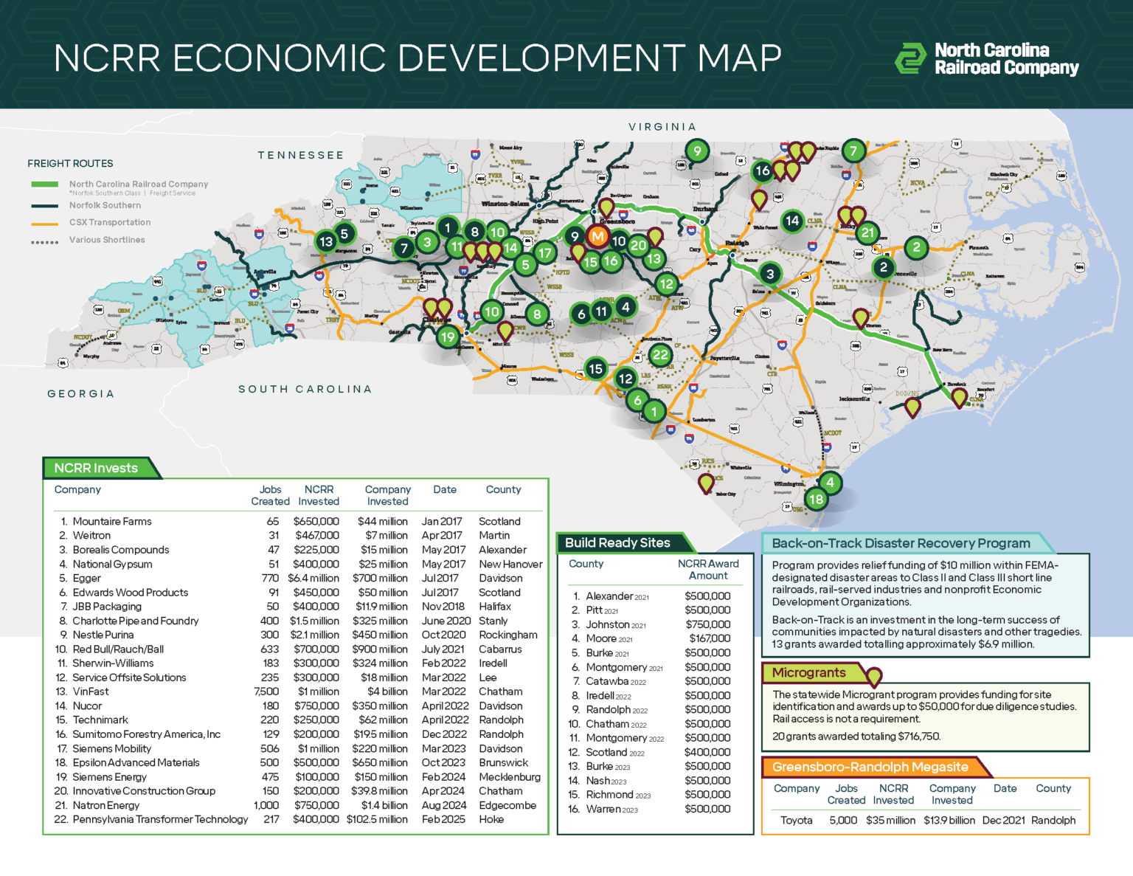The height and width of the screenshot is (876, 1133).
Task: Click the NCRR Award Amount column header
Action: click(708, 569)
